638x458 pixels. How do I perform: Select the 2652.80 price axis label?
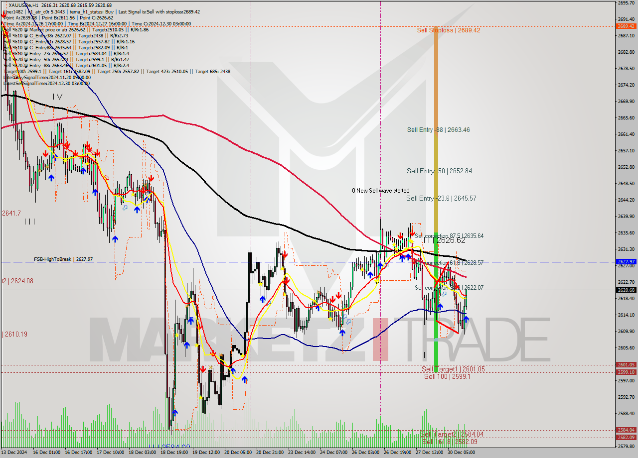626,167
